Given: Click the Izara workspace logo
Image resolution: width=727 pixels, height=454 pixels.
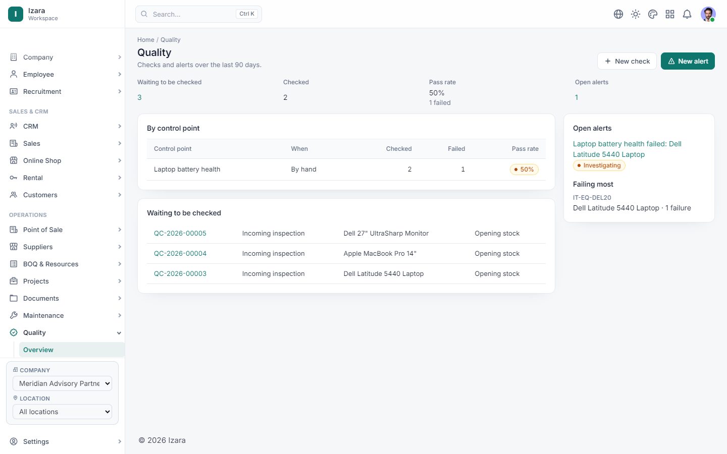Looking at the screenshot, I should 16,14.
